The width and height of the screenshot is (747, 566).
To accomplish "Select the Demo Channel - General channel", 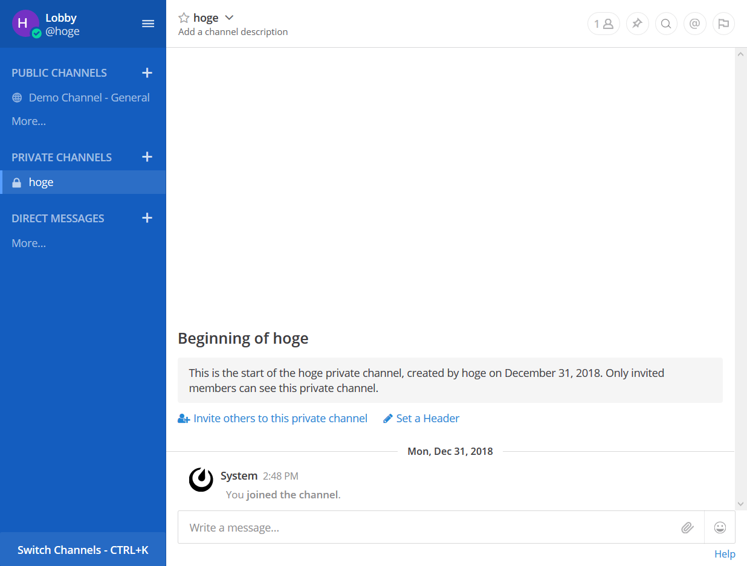I will 89,97.
